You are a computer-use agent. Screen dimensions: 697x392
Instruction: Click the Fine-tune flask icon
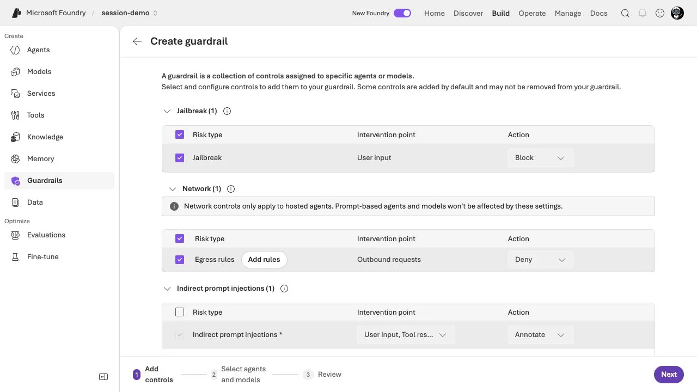(x=16, y=257)
